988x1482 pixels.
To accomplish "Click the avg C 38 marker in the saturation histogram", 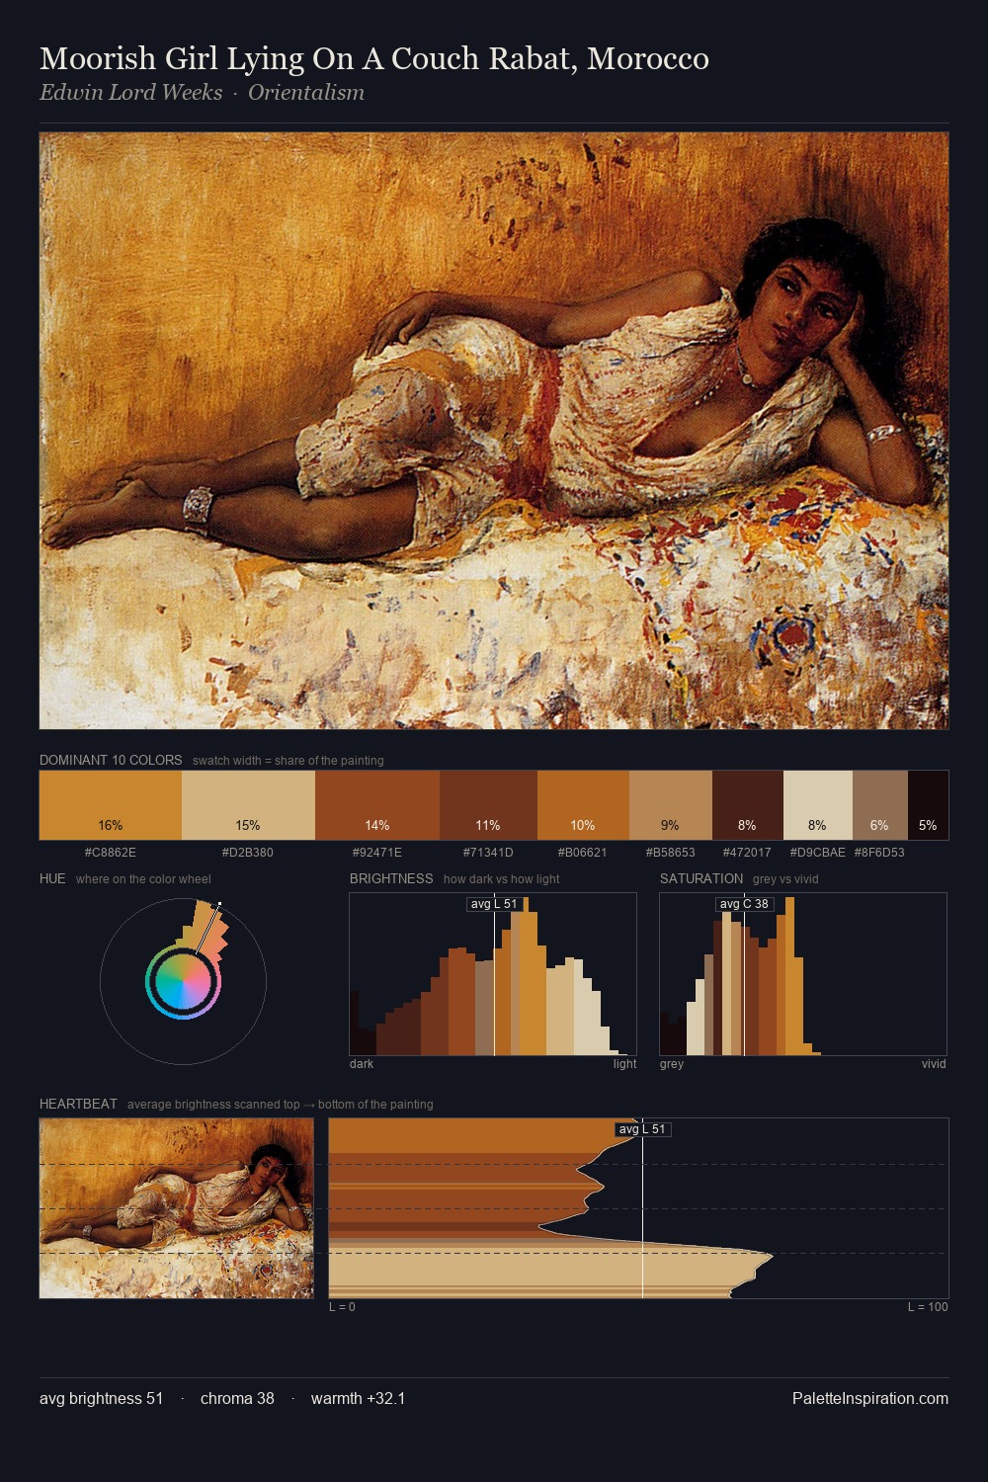I will point(744,904).
